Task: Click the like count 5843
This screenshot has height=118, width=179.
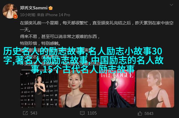Action: tap(149, 113)
